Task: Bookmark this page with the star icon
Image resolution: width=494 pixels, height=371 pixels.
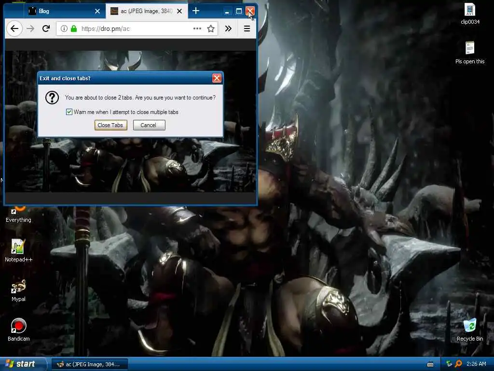Action: pos(211,29)
